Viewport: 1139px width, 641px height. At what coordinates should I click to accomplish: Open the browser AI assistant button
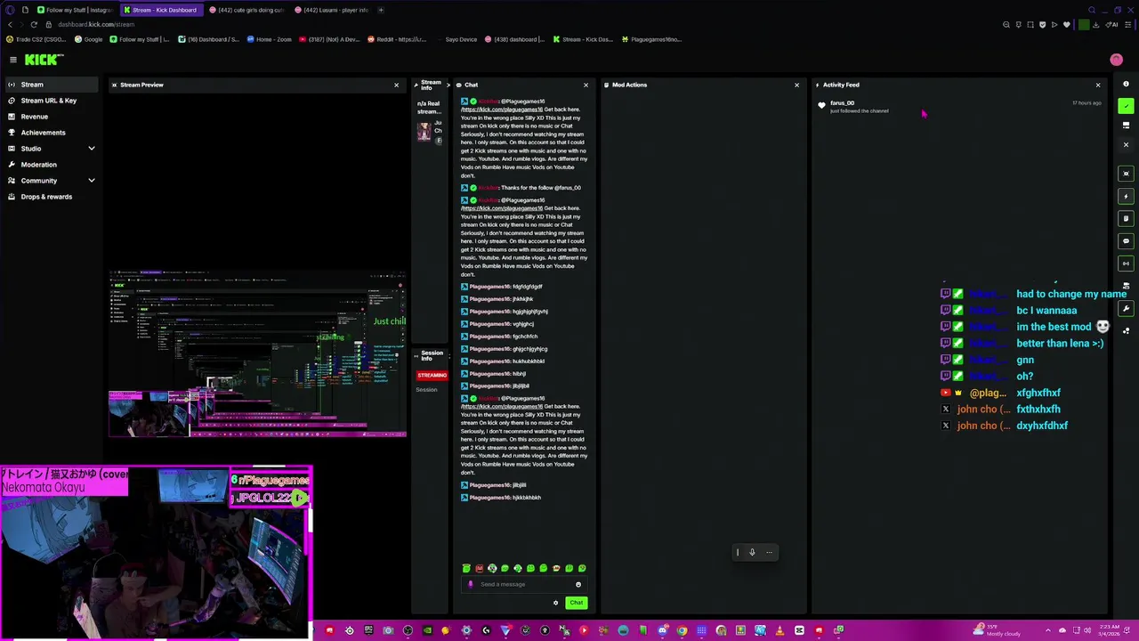1113,24
